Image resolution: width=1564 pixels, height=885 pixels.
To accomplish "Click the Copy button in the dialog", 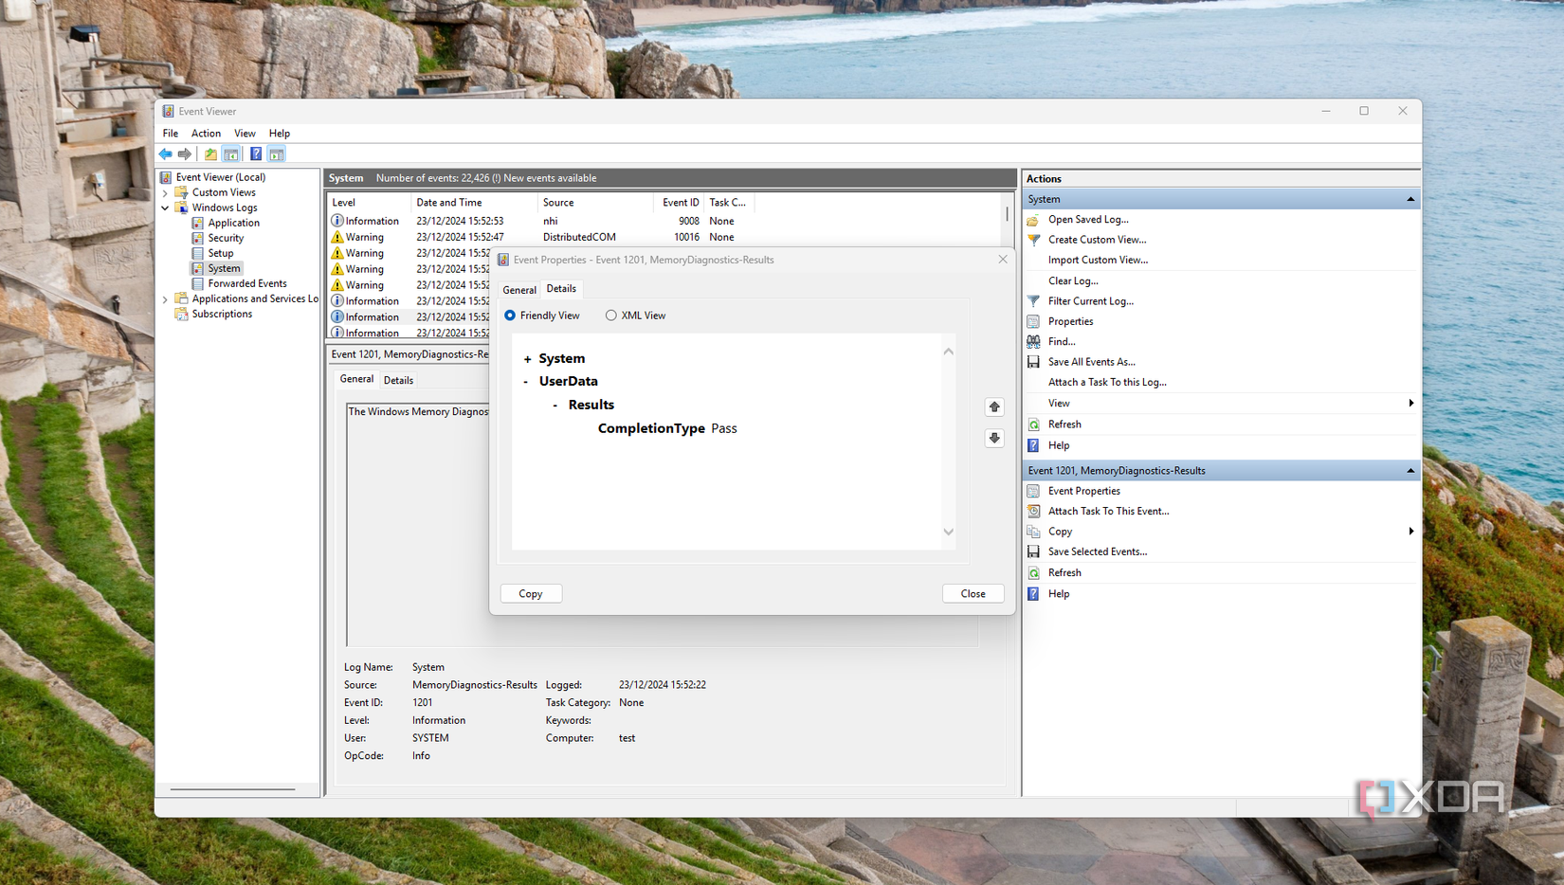I will (531, 593).
